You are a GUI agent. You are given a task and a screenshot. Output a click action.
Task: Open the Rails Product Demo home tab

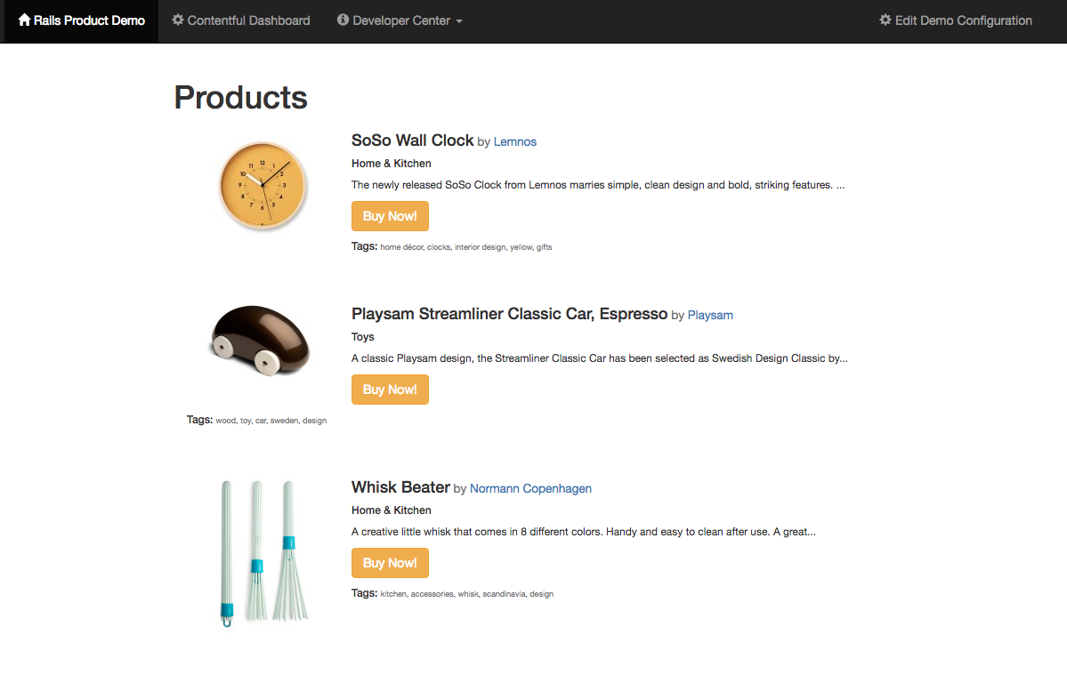click(82, 21)
